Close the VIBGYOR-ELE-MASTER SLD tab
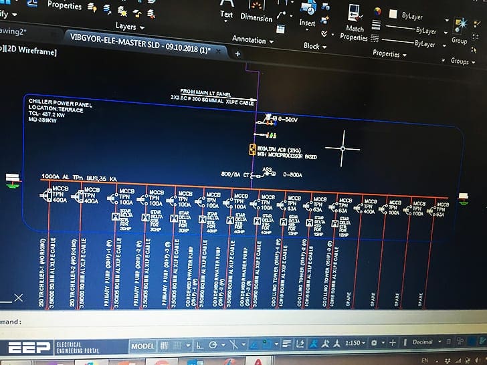Screen dimensions: 487x365 [x=218, y=51]
